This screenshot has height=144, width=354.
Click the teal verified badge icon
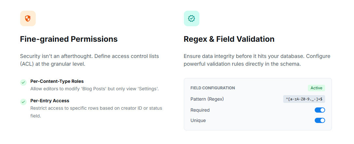(191, 18)
